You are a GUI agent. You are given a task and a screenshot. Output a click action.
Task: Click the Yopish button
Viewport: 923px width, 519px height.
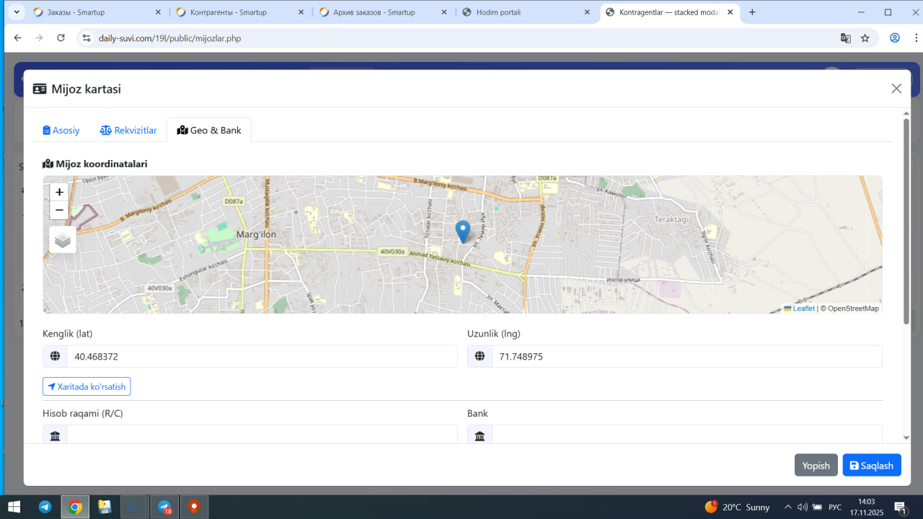coord(816,466)
